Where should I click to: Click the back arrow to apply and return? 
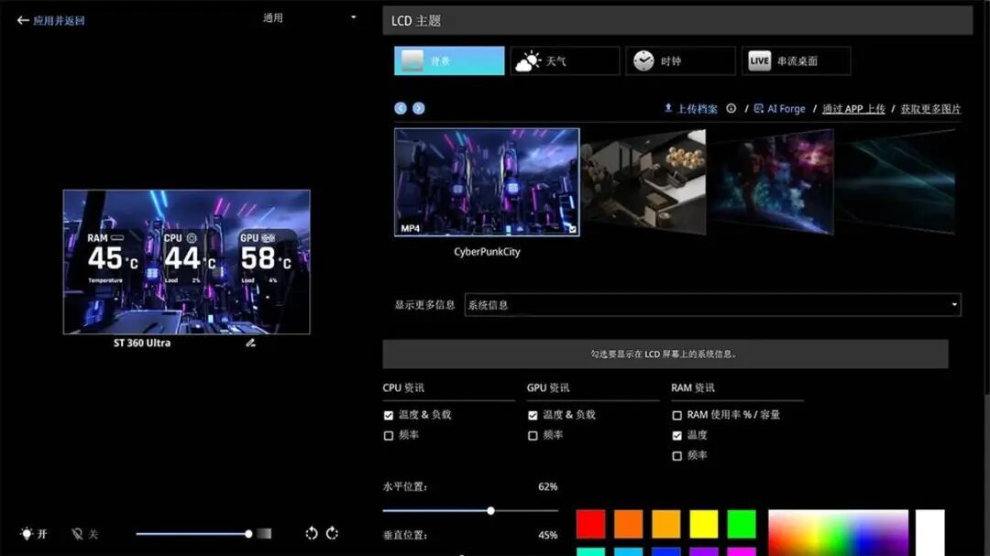click(x=23, y=20)
